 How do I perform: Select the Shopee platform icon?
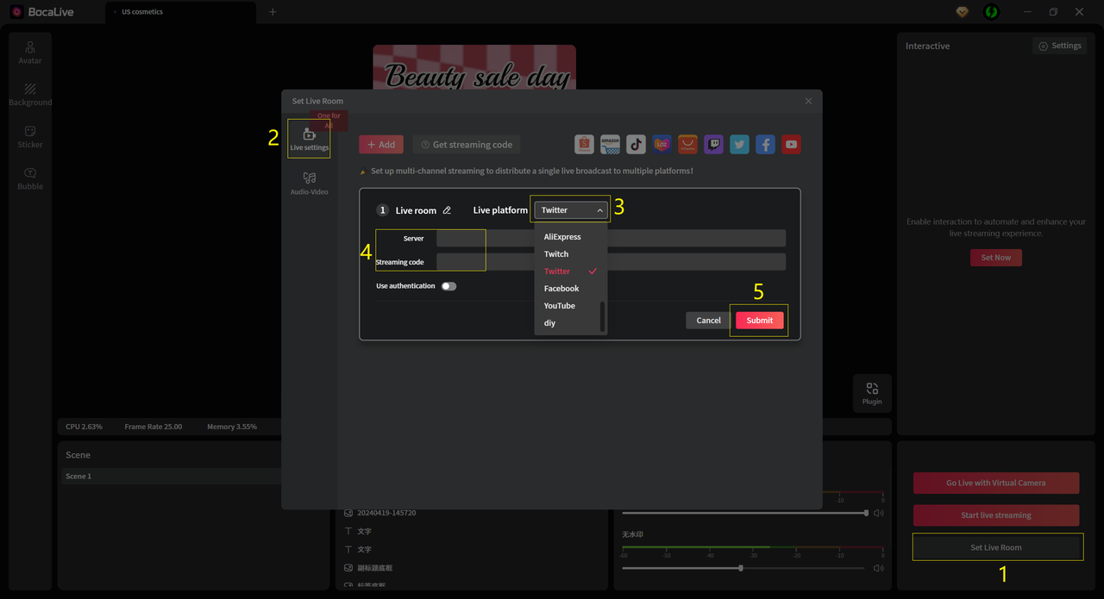tap(584, 144)
